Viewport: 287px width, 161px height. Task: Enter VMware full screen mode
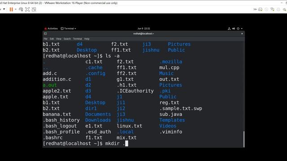(27, 9)
